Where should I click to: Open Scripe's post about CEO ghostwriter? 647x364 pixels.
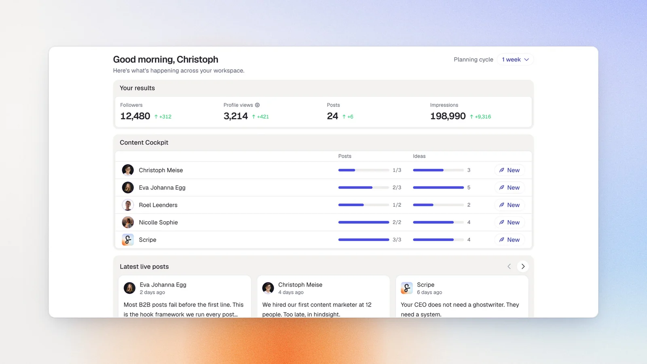[462, 297]
